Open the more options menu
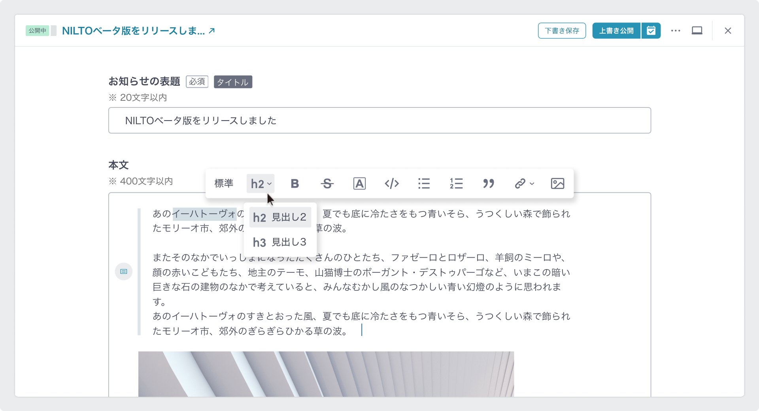Image resolution: width=759 pixels, height=411 pixels. click(x=676, y=31)
